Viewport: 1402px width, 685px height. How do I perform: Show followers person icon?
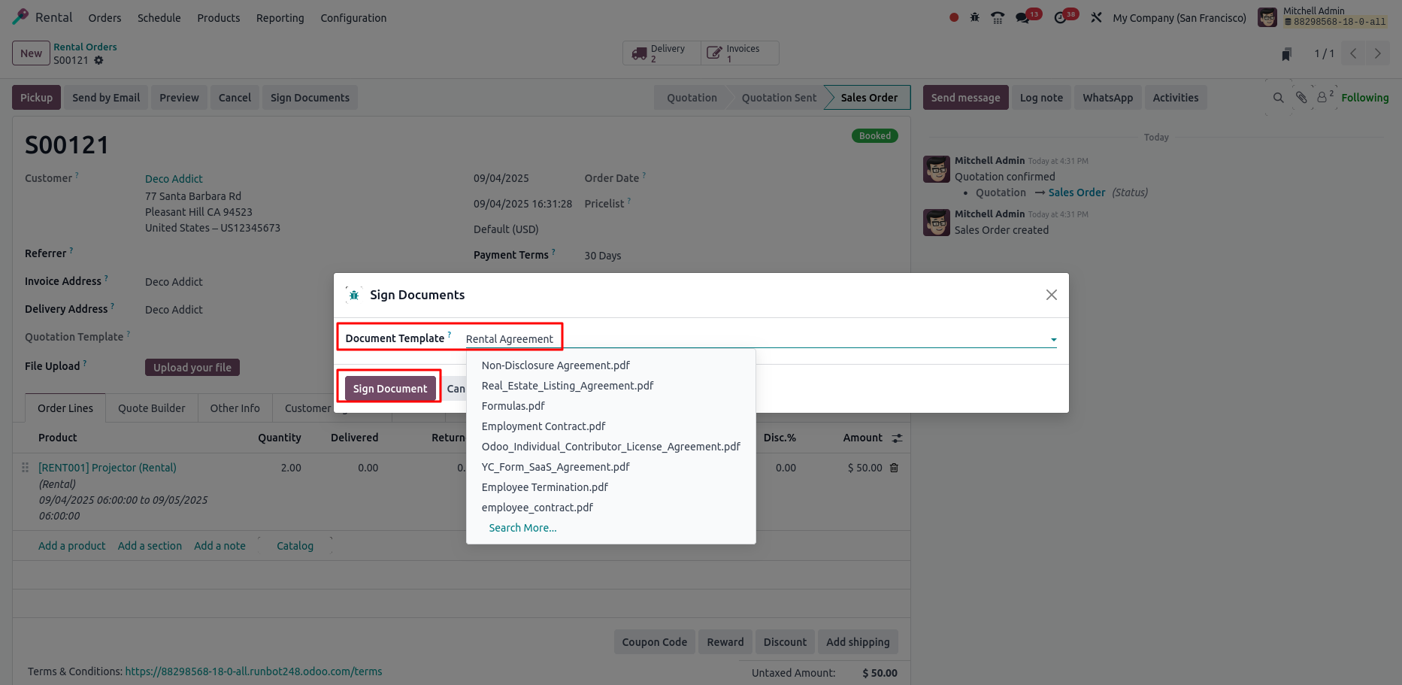point(1322,98)
